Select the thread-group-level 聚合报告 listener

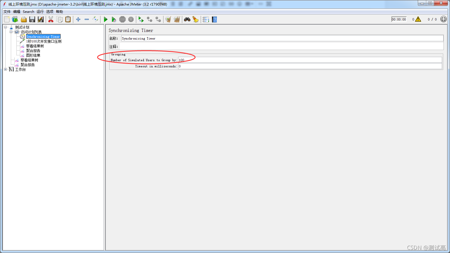[28, 65]
